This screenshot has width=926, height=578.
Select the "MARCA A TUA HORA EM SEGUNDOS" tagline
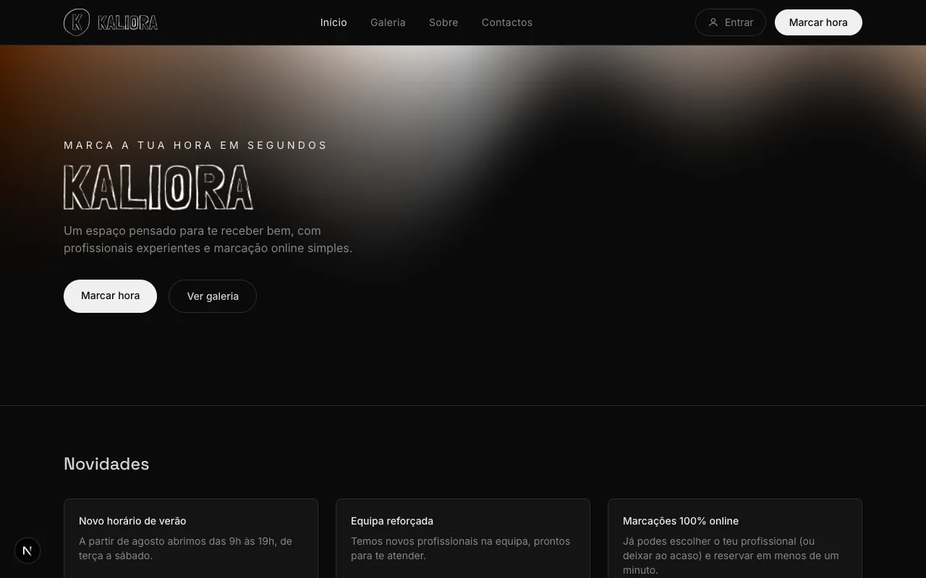pos(195,145)
